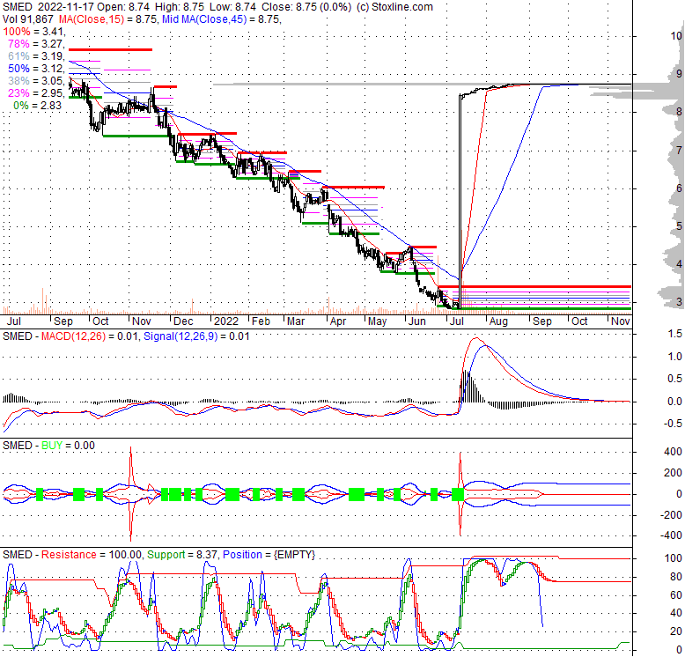
Task: Click BUY panel axis label '200'
Action: (673, 473)
